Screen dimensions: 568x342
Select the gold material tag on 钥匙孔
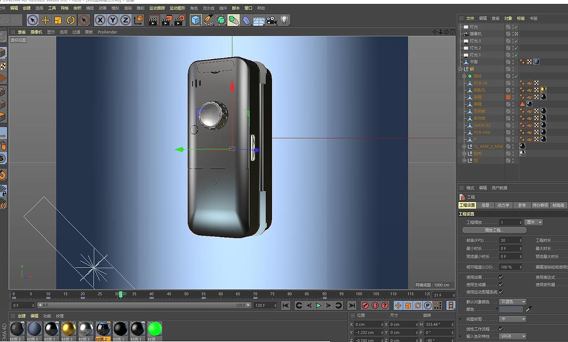click(x=543, y=90)
